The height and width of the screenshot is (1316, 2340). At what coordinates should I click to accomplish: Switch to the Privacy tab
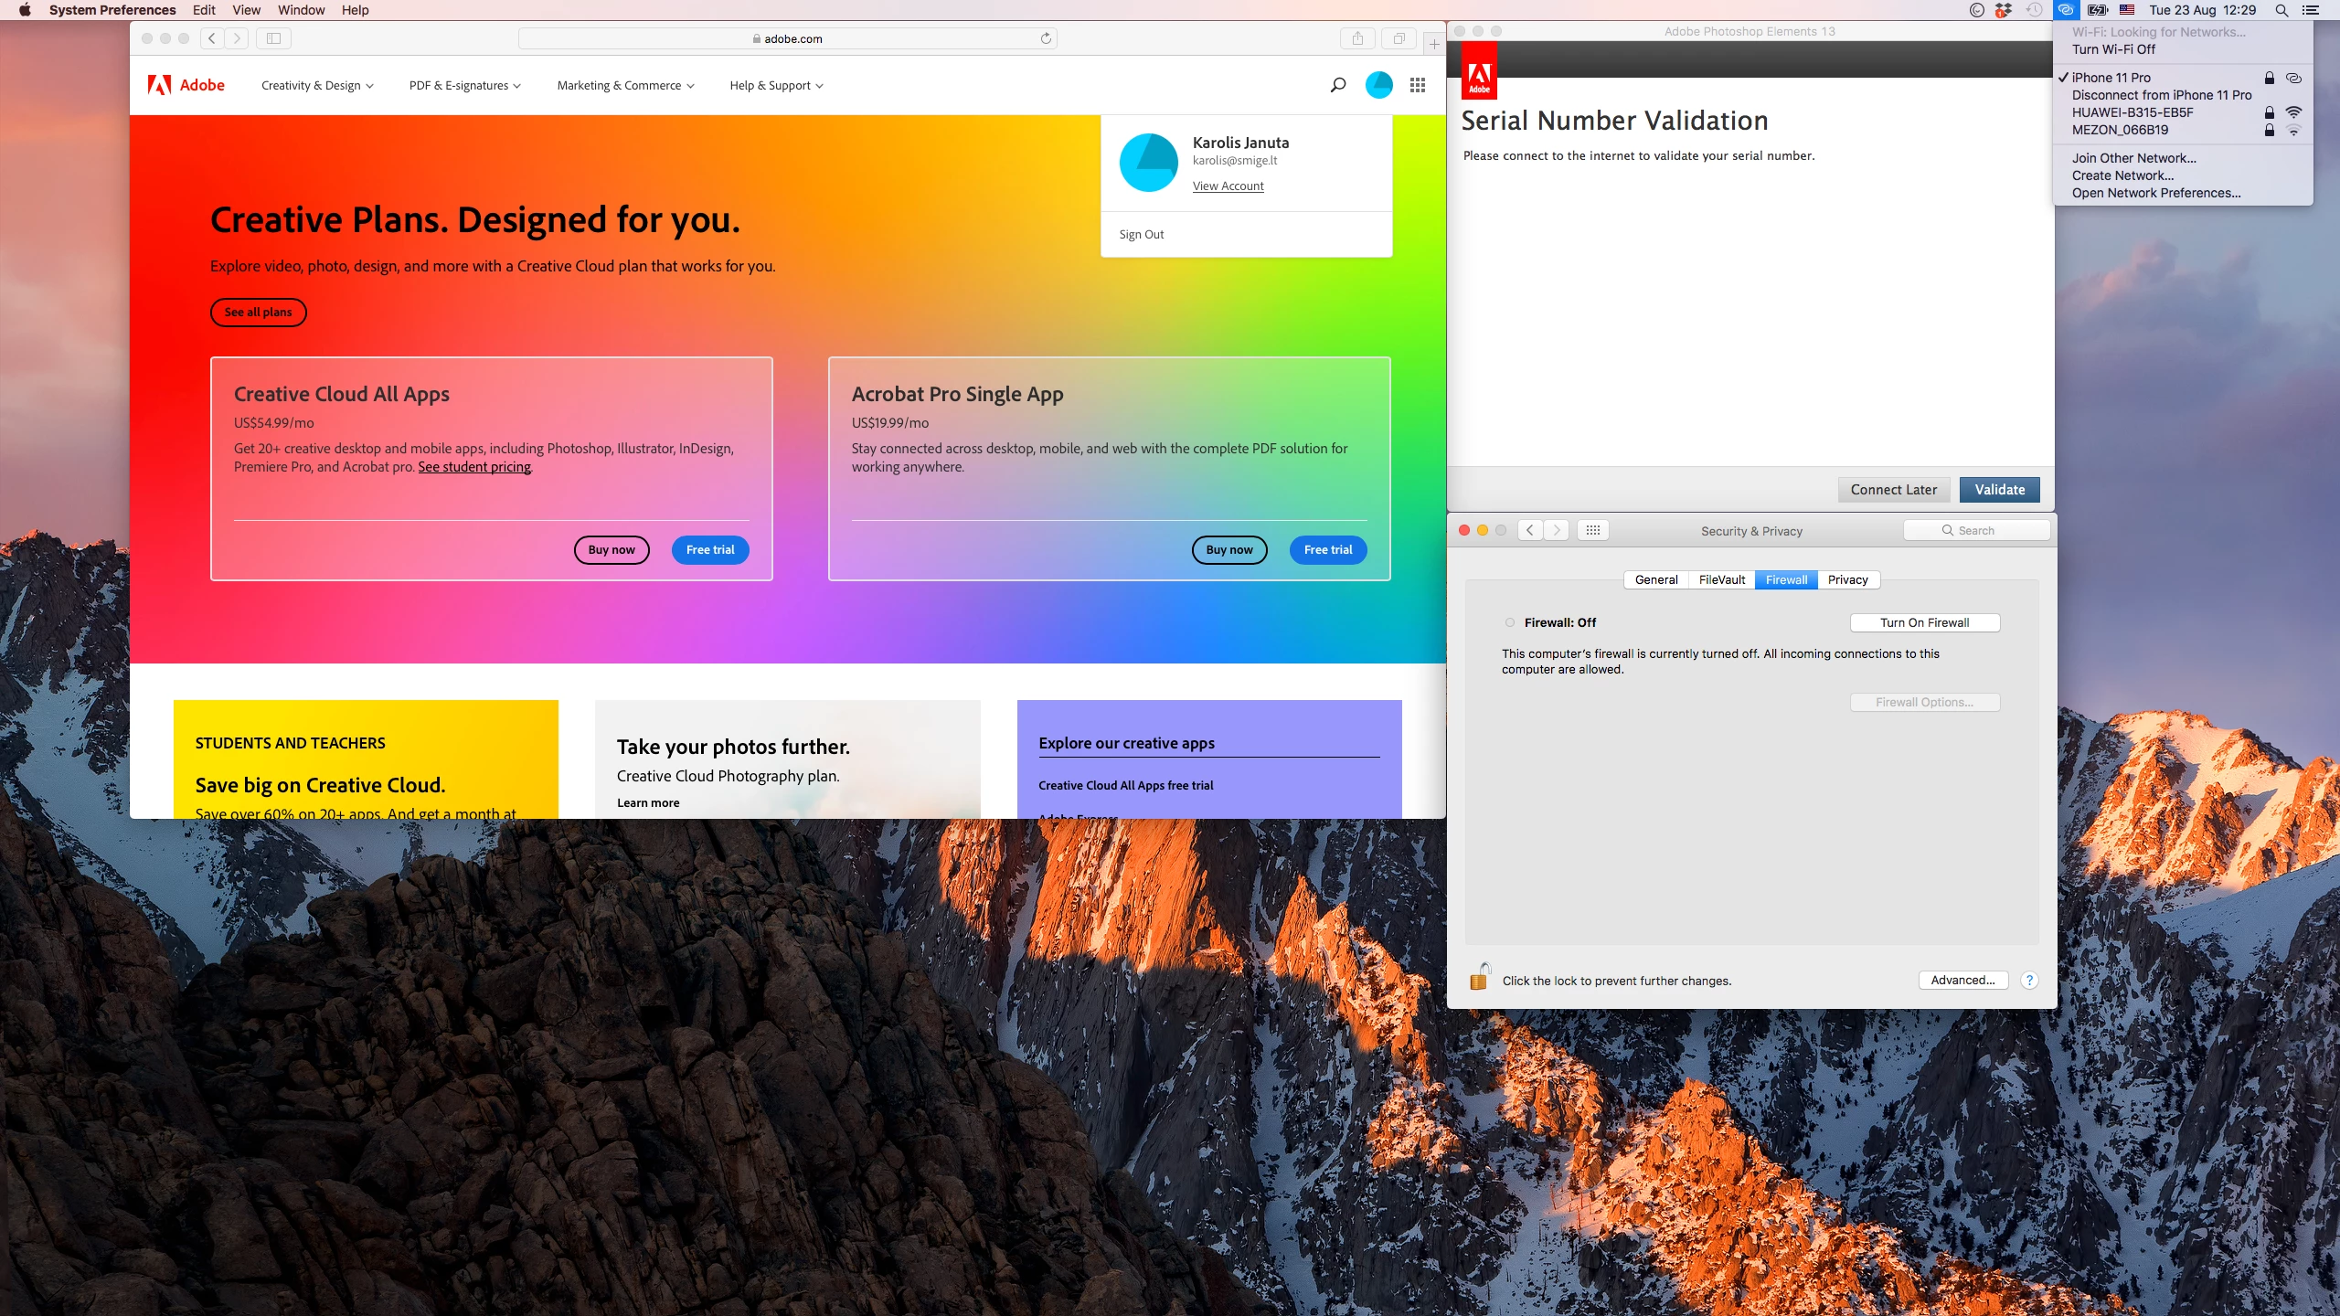1847,579
